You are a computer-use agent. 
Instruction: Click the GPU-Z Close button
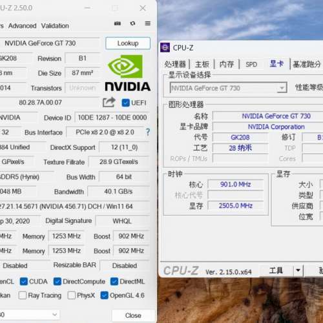pyautogui.click(x=133, y=315)
